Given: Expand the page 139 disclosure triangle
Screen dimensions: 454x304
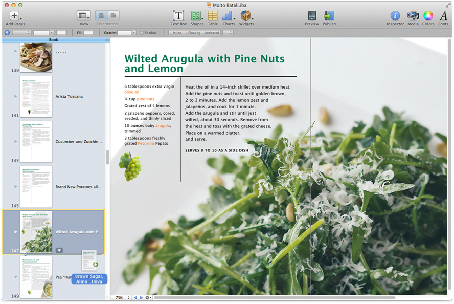Looking at the screenshot, I should click(16, 51).
